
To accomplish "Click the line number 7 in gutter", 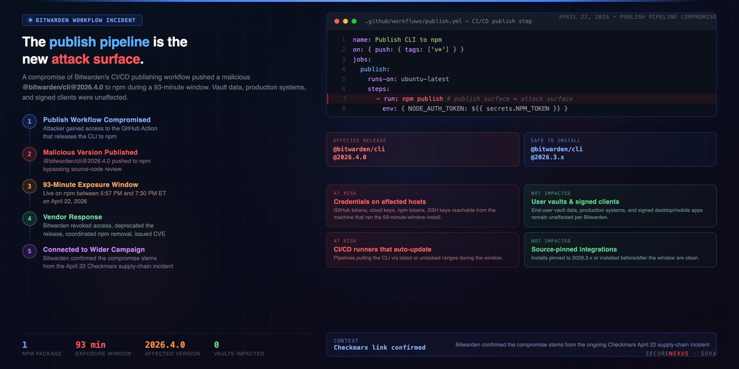I will click(344, 98).
